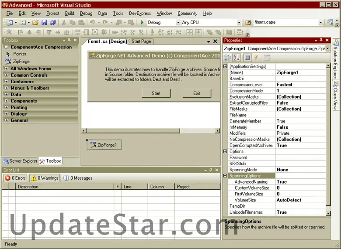Click the Copy icon in the toolbar
The height and width of the screenshot is (249, 341).
pos(73,22)
